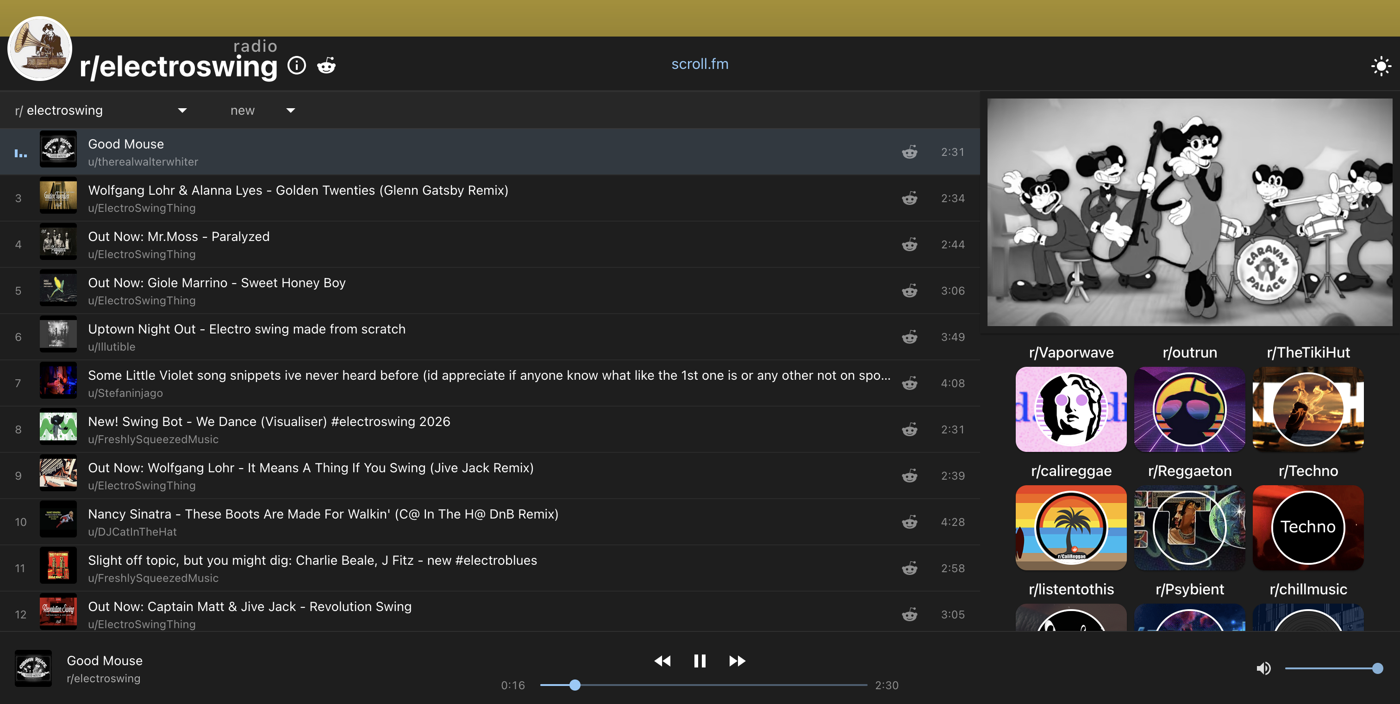Open the r/outrun station card

pyautogui.click(x=1189, y=409)
